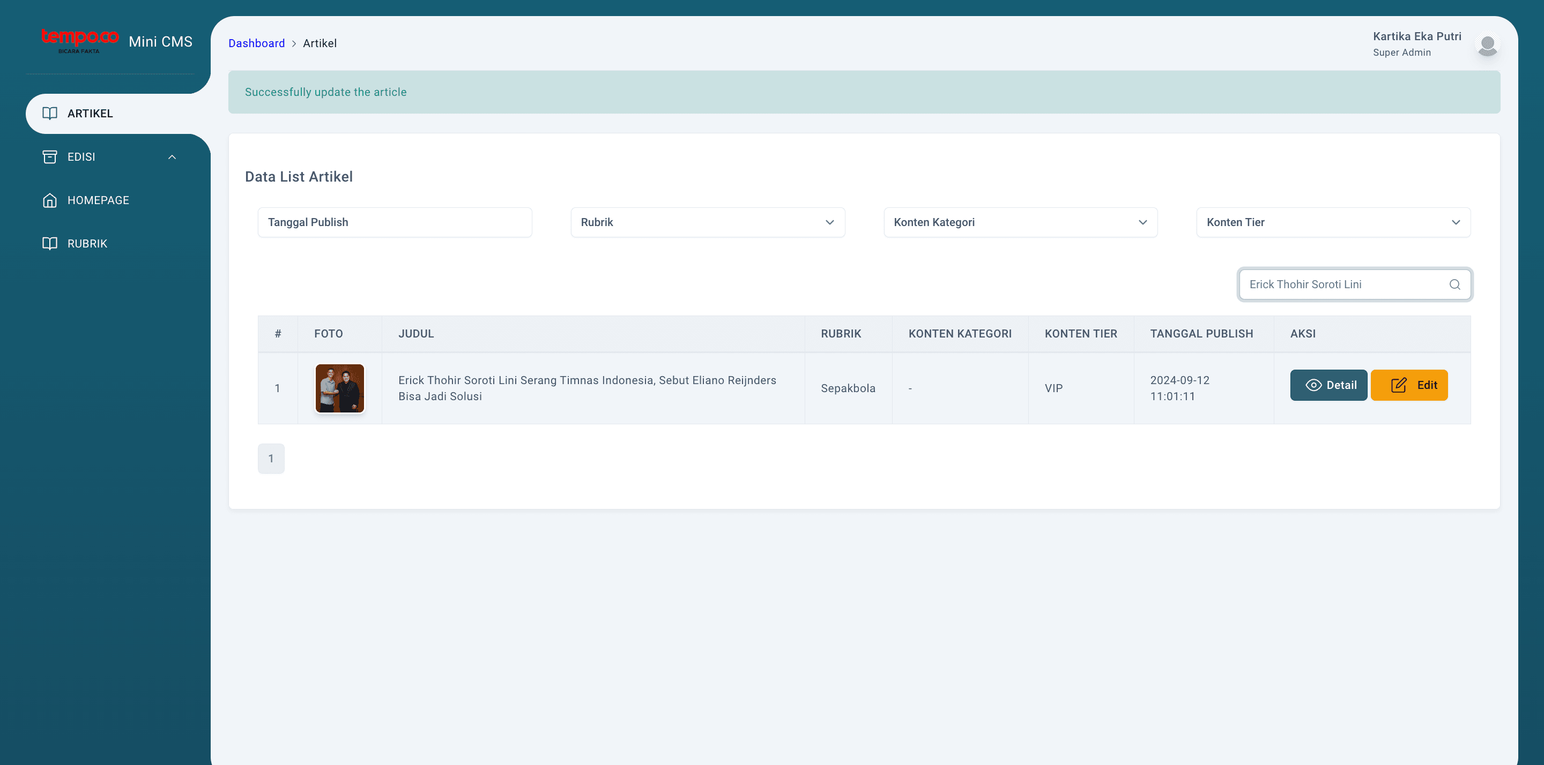The width and height of the screenshot is (1544, 765).
Task: Click the tempo.co logo
Action: point(80,40)
